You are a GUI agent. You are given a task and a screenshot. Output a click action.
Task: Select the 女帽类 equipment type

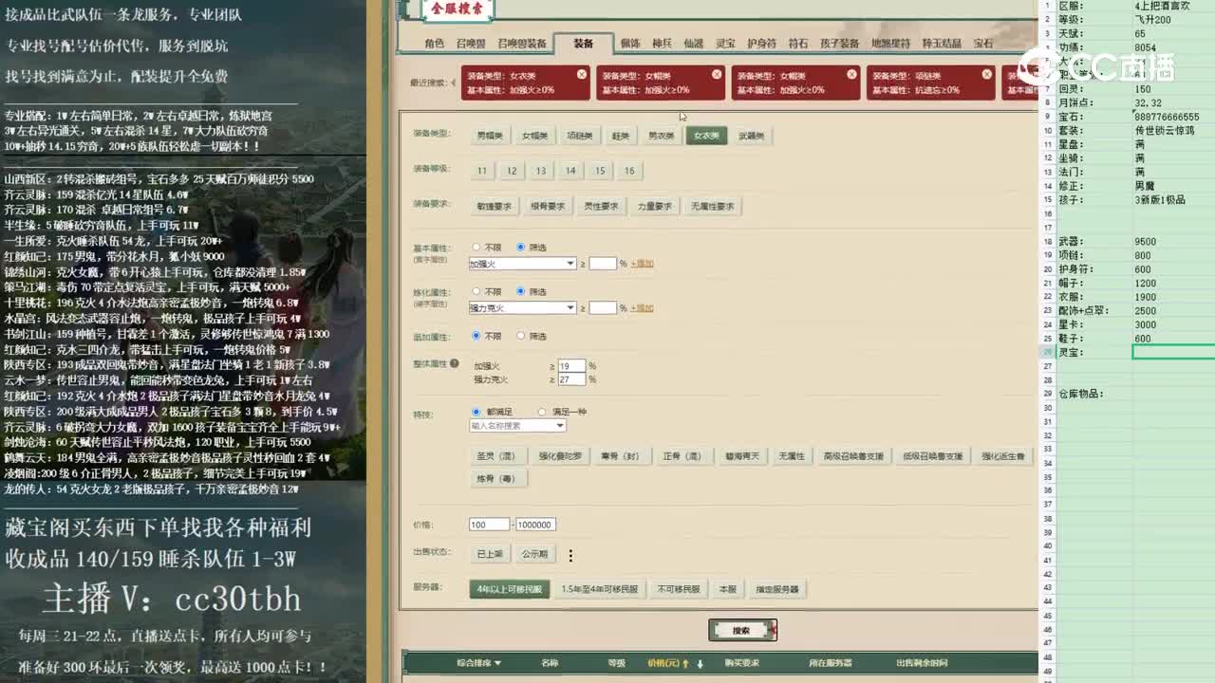[534, 136]
